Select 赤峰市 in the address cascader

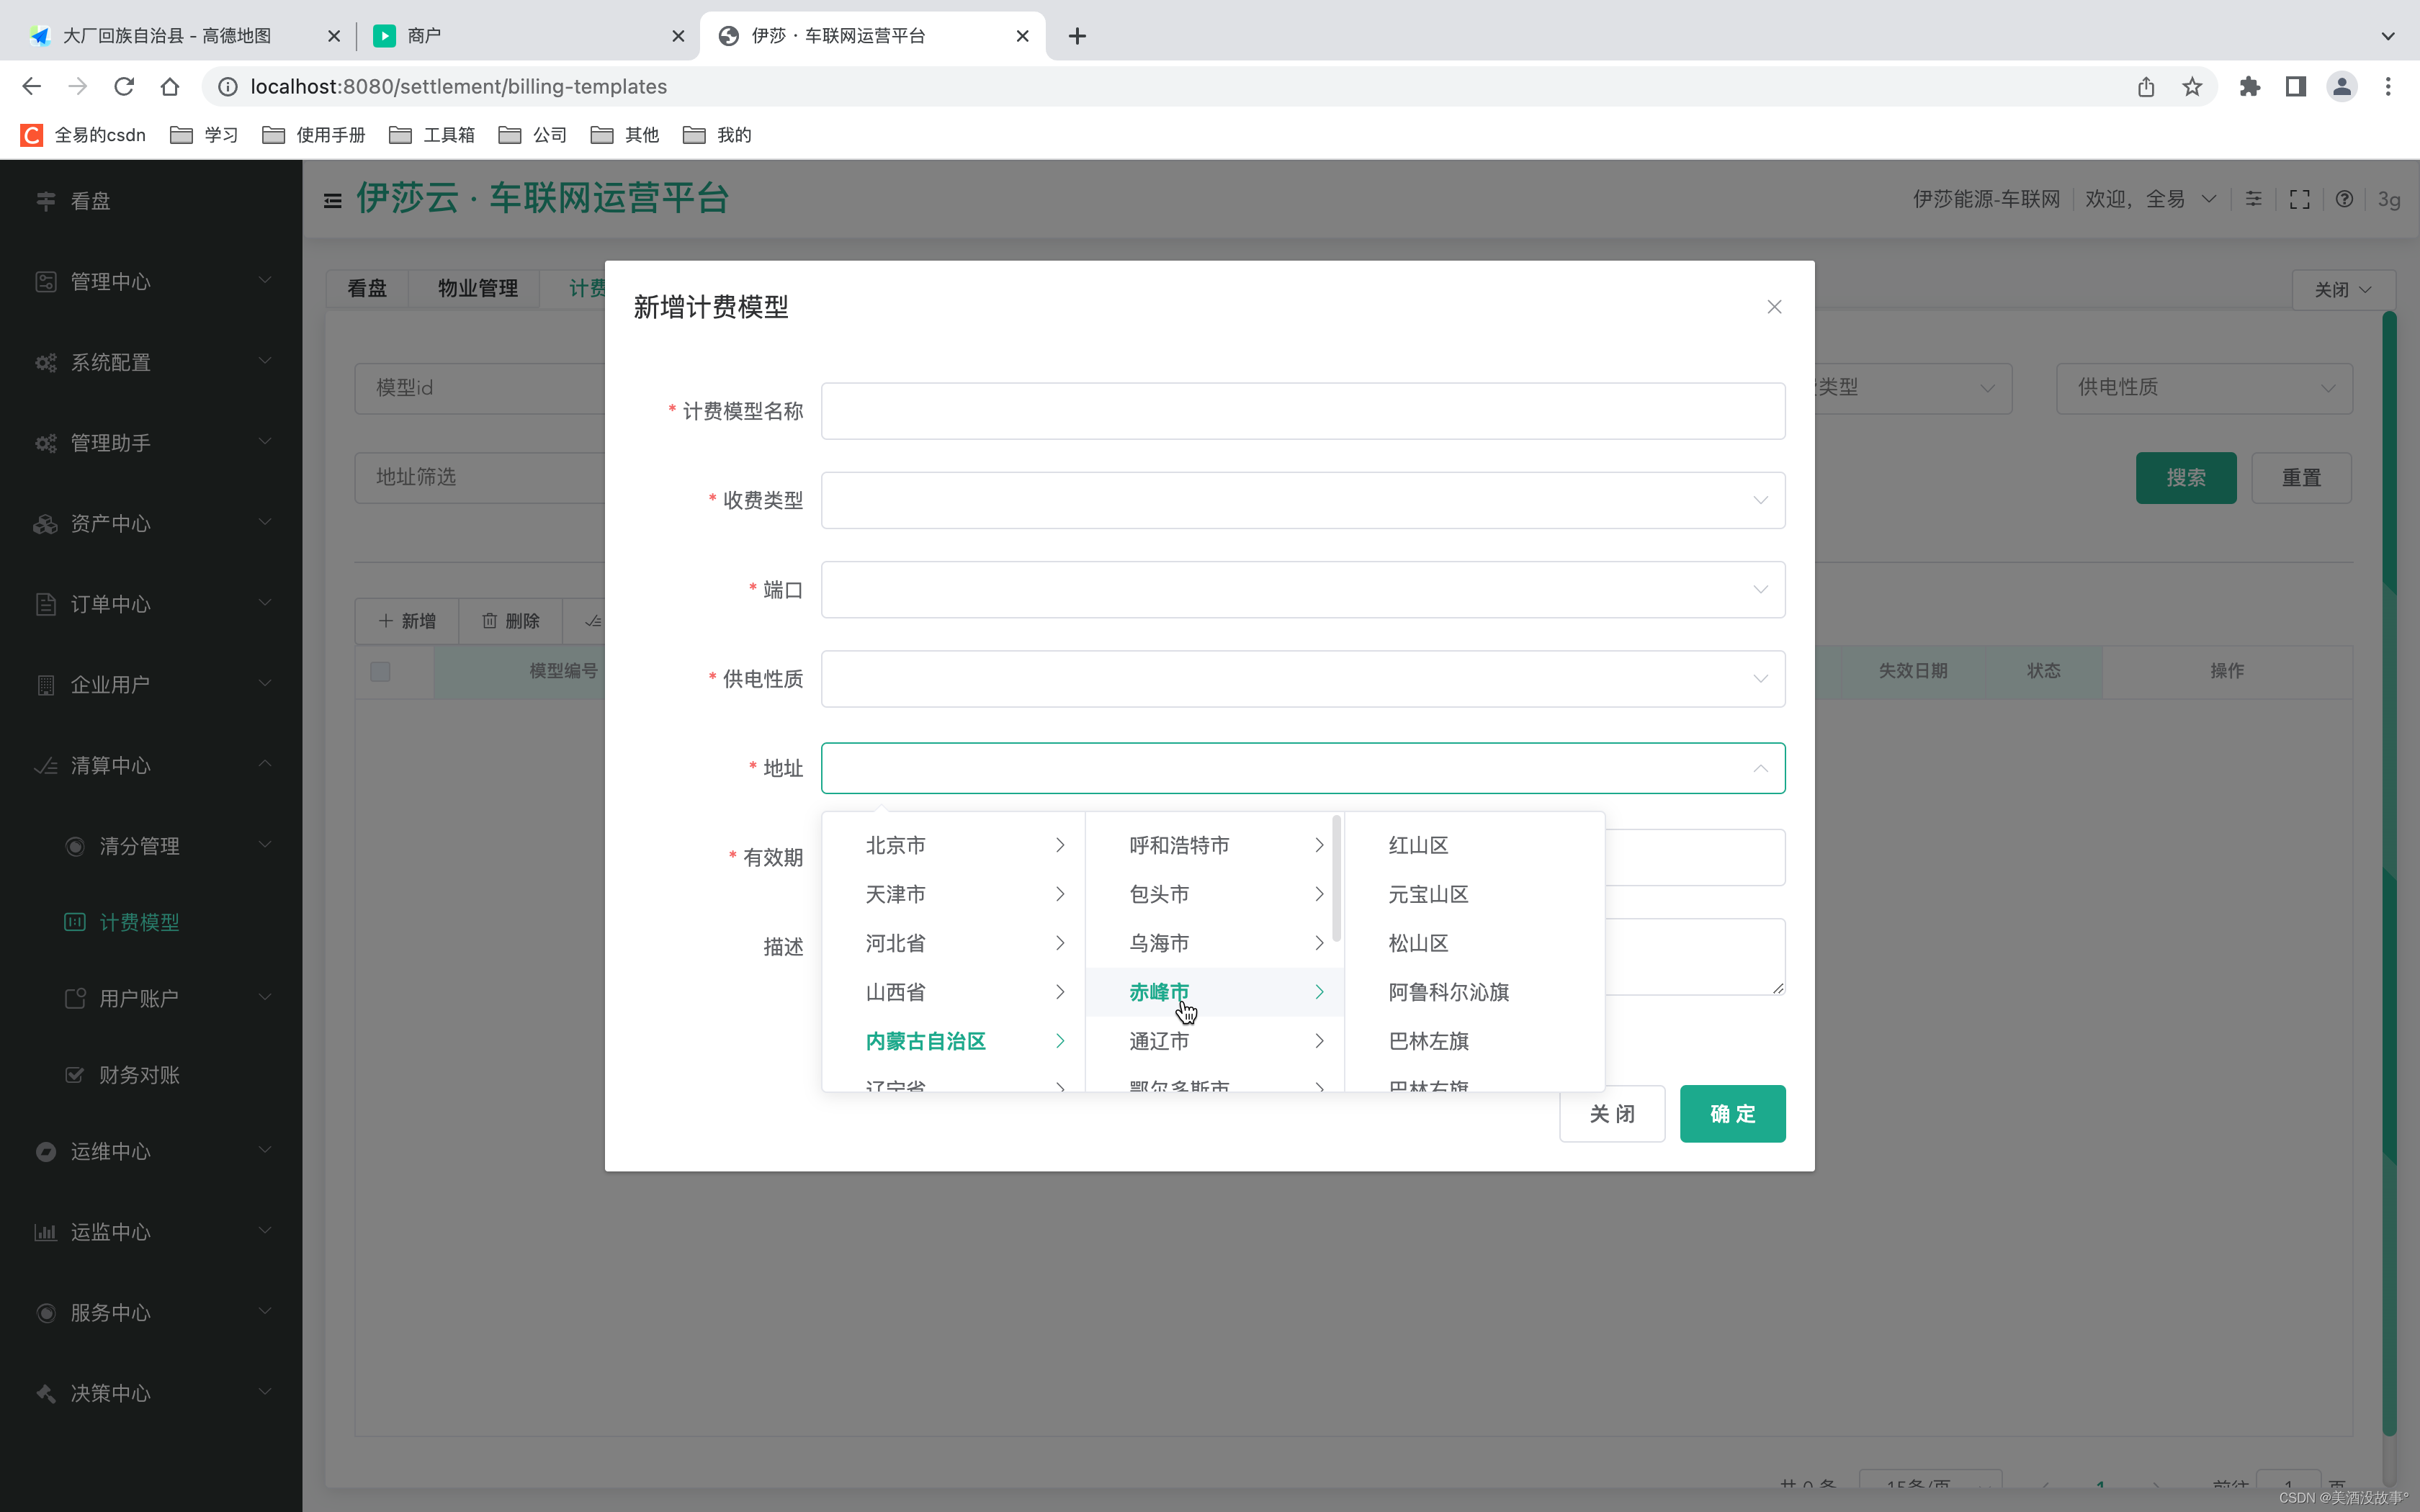click(x=1157, y=991)
